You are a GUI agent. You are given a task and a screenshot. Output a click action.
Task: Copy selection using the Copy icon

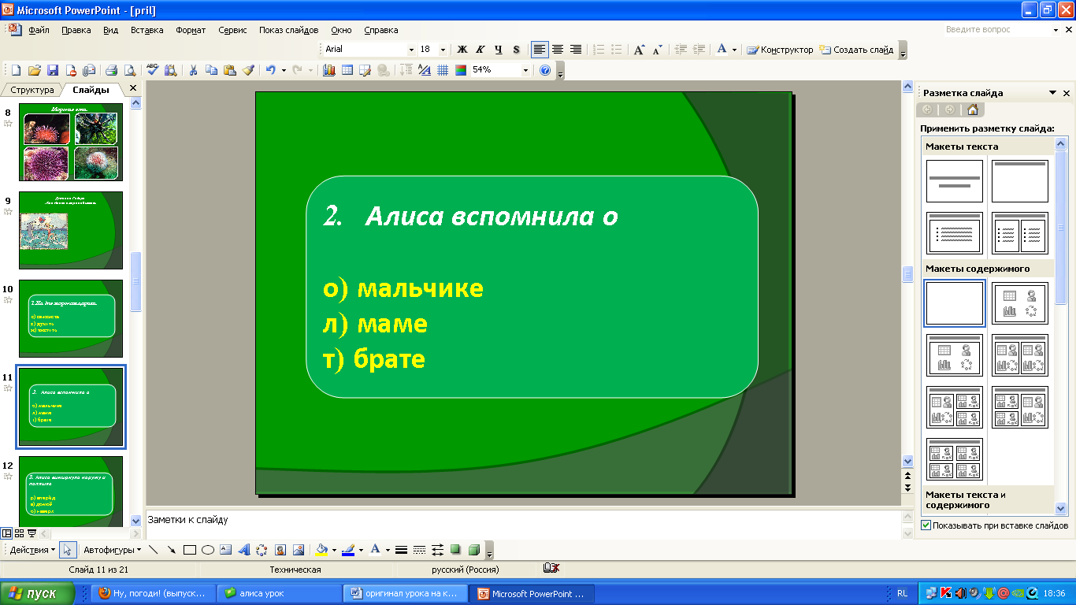click(x=211, y=70)
